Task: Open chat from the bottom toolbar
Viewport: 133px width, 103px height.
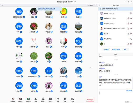Action: (x=50, y=100)
